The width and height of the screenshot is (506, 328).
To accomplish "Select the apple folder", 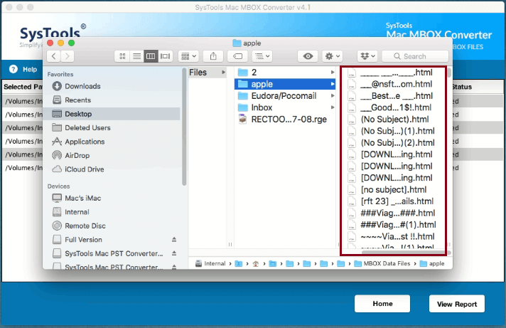I will [x=284, y=84].
